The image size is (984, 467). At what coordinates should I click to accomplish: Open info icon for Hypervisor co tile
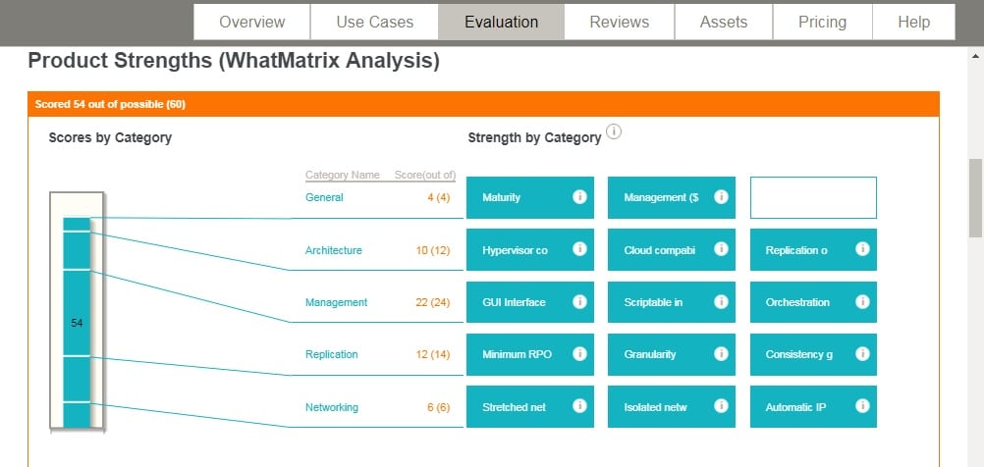pyautogui.click(x=579, y=249)
